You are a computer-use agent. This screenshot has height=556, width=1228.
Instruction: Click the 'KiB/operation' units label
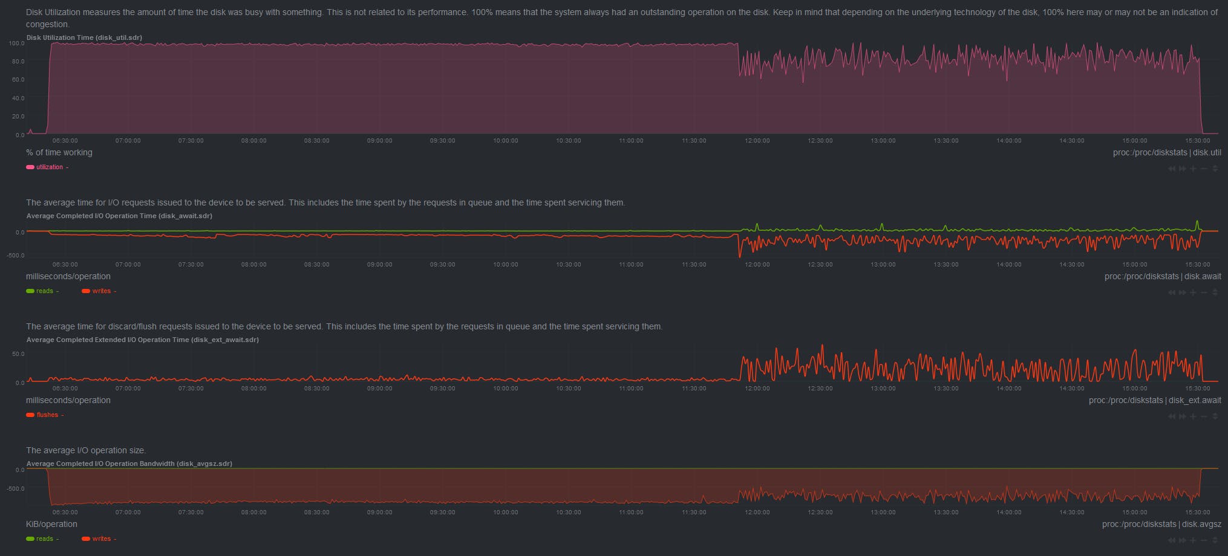point(51,524)
